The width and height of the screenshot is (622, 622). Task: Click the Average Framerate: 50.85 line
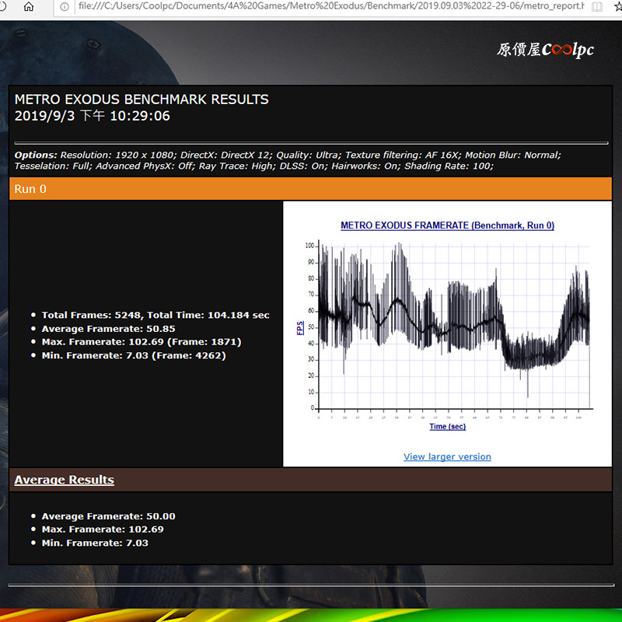pos(108,329)
